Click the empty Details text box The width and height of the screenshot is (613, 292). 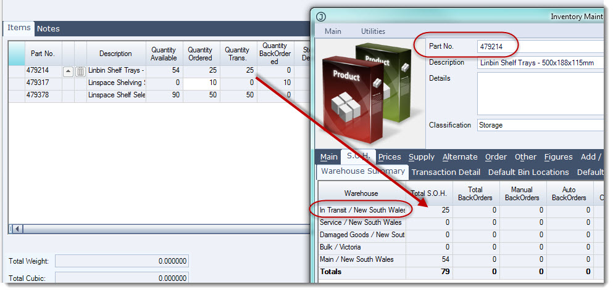[540, 94]
